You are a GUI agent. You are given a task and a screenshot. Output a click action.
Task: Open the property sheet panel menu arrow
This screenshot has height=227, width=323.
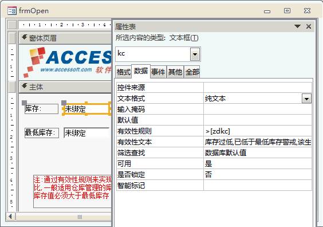(x=297, y=26)
